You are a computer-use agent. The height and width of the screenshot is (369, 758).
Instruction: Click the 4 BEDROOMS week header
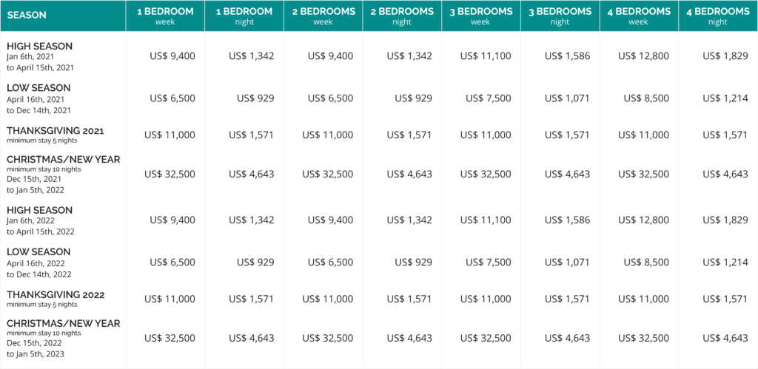pyautogui.click(x=639, y=16)
